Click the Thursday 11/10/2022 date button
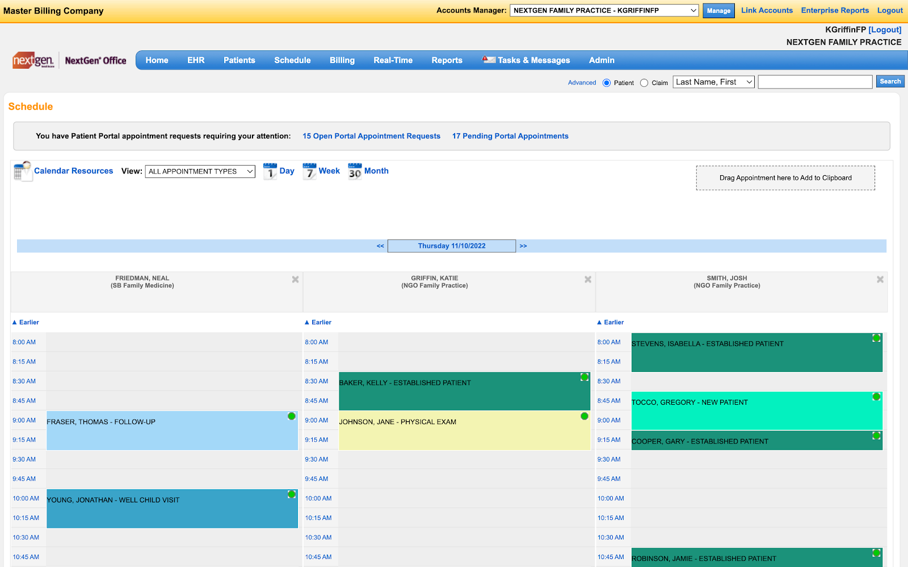 [452, 246]
